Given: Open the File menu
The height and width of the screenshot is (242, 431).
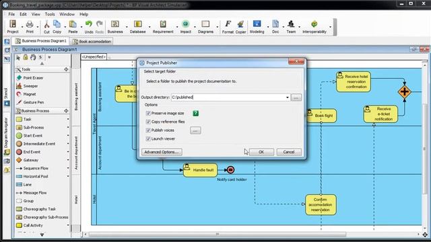Looking at the screenshot, I should [x=11, y=14].
